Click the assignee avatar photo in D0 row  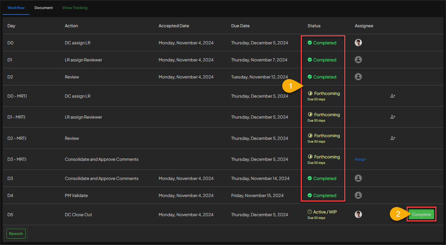click(x=358, y=43)
